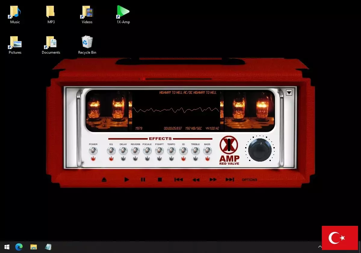Screen dimensions: 361x253
Task: Rewind the playing song
Action: click(x=196, y=180)
